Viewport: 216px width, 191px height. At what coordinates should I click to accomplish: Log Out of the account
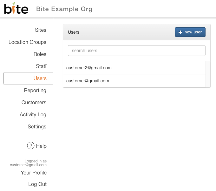pos(37,184)
